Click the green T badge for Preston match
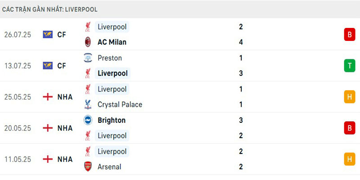Viewport: 360px width, 180px height. pos(349,66)
